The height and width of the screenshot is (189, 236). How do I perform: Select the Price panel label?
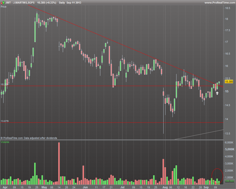click(x=3, y=7)
